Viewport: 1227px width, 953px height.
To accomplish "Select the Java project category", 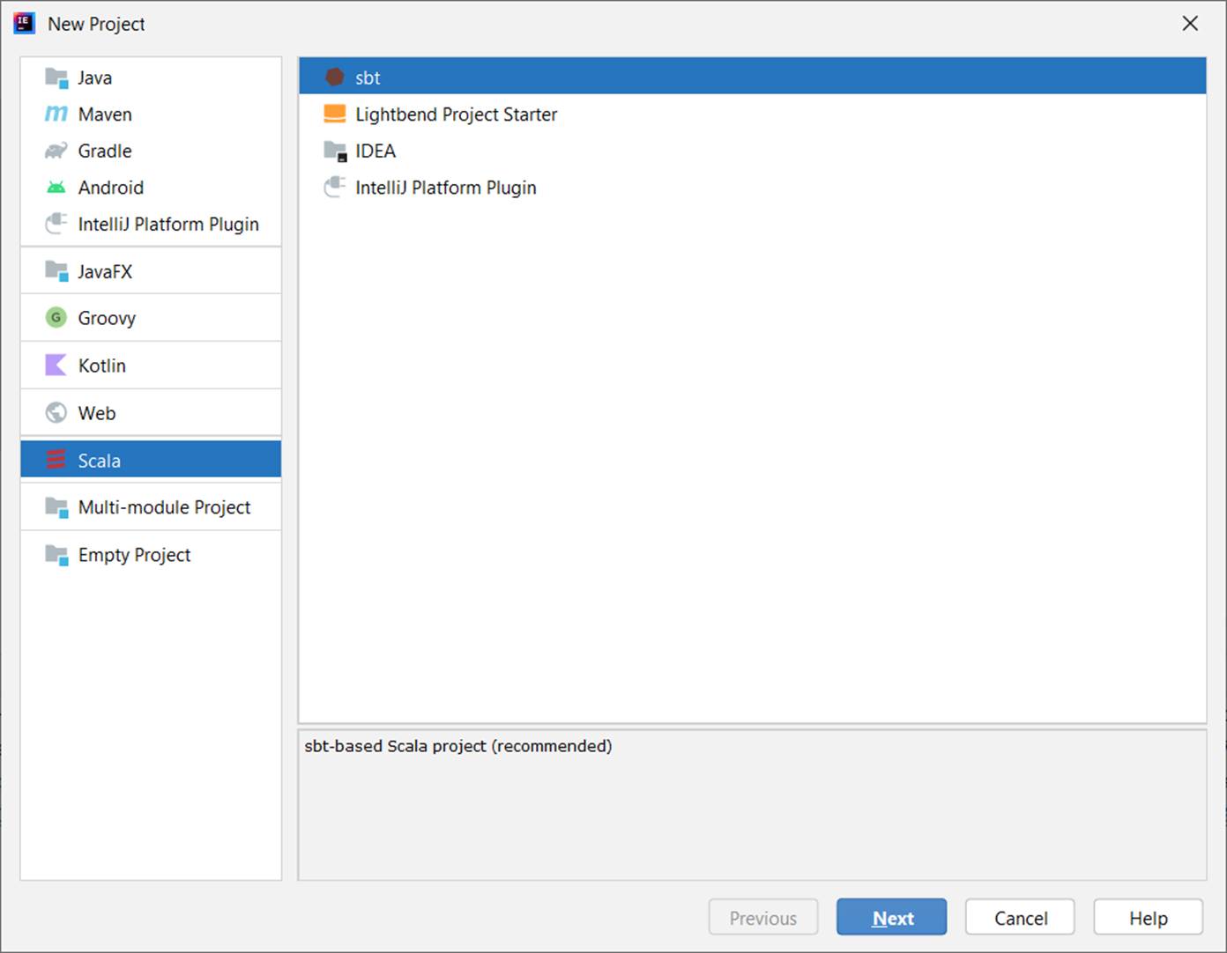I will [94, 78].
